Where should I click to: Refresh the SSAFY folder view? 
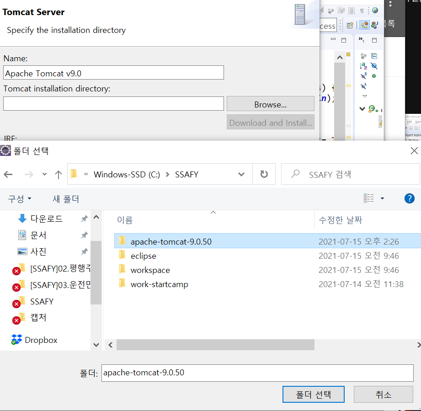[x=264, y=174]
